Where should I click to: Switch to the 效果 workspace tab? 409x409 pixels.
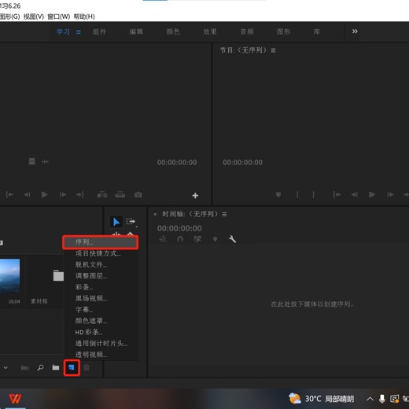click(x=210, y=32)
